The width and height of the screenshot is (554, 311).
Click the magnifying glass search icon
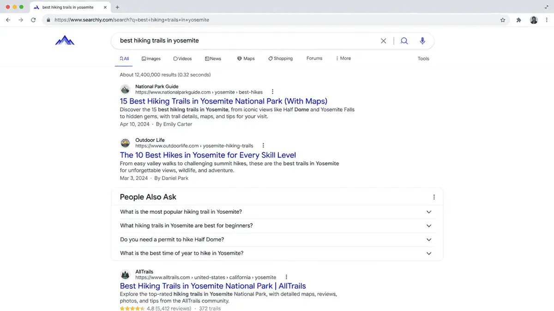[x=404, y=41]
